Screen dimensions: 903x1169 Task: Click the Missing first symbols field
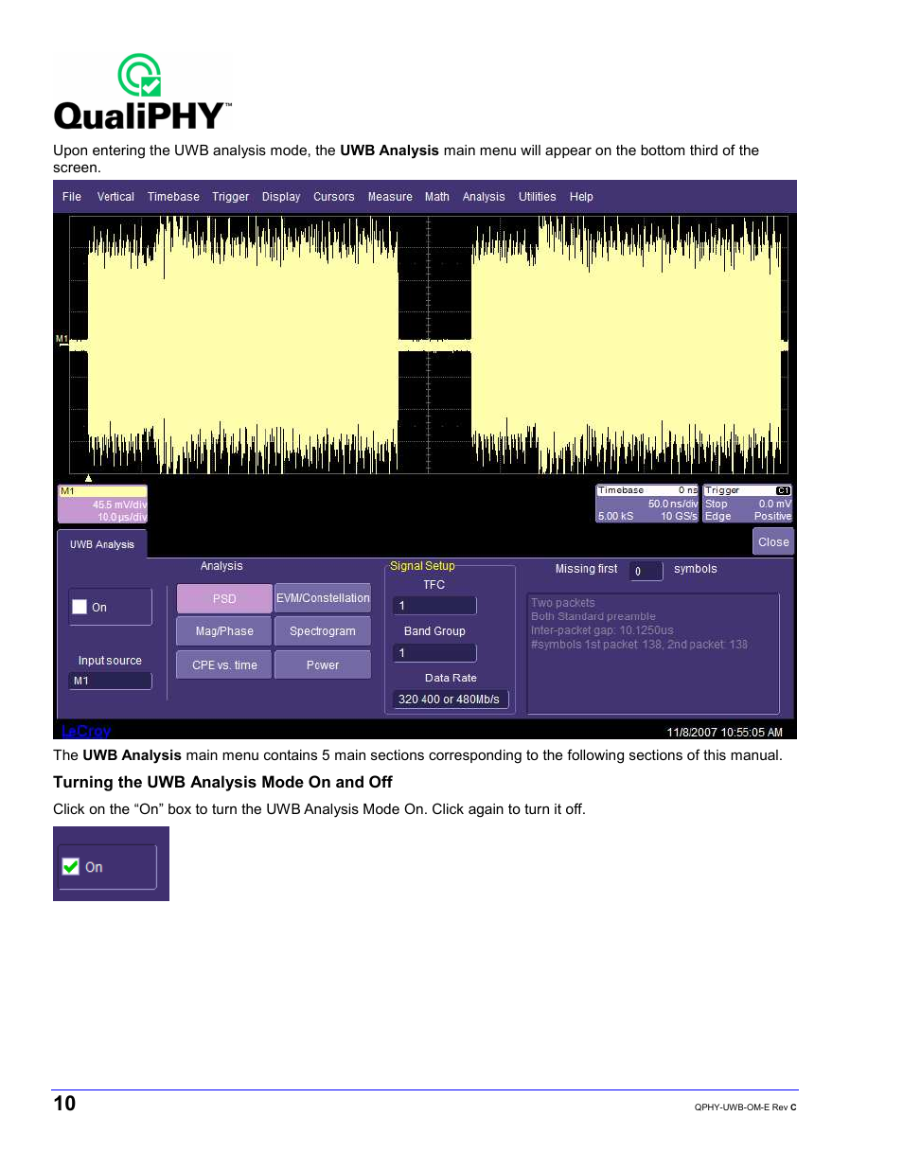pyautogui.click(x=646, y=571)
